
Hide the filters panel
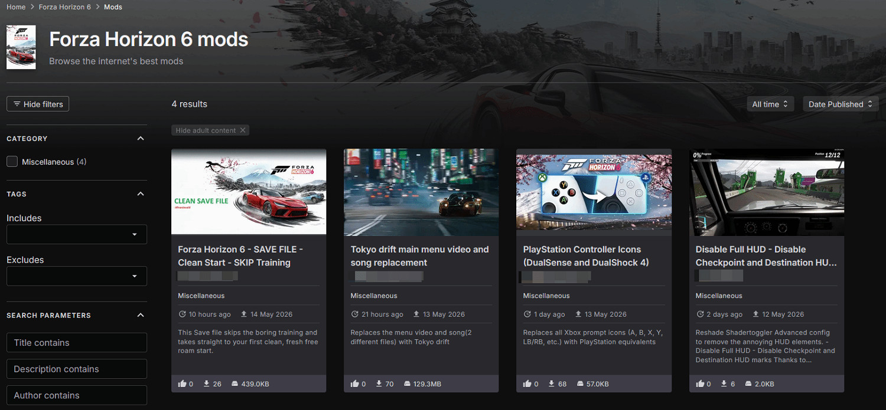pos(38,104)
